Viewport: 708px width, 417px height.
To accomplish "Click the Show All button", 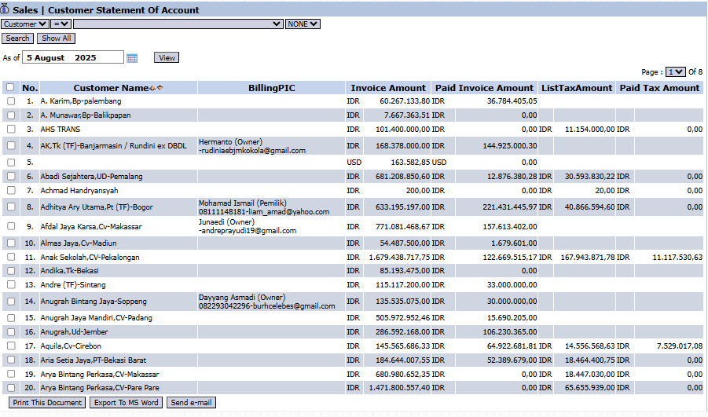I will pos(57,38).
